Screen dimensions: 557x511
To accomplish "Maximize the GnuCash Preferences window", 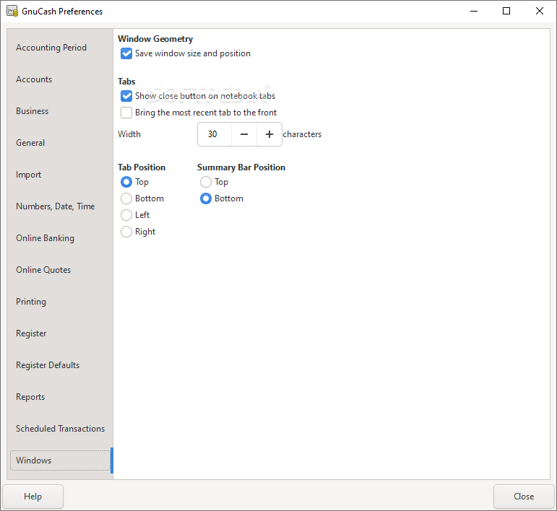I will 506,11.
